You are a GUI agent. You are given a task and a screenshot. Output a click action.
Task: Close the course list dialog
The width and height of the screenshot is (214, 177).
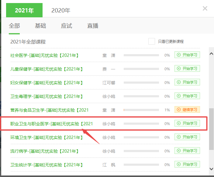coord(205,9)
